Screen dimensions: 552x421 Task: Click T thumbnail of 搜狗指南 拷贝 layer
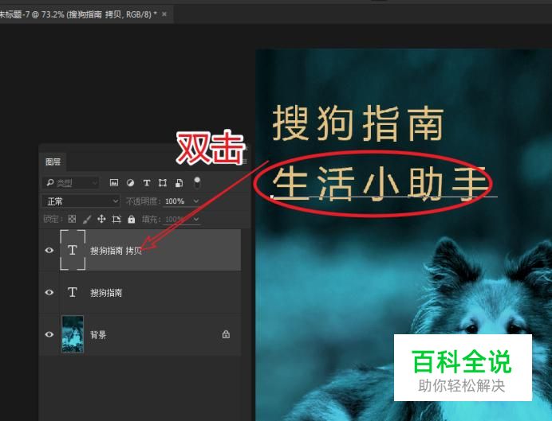73,250
